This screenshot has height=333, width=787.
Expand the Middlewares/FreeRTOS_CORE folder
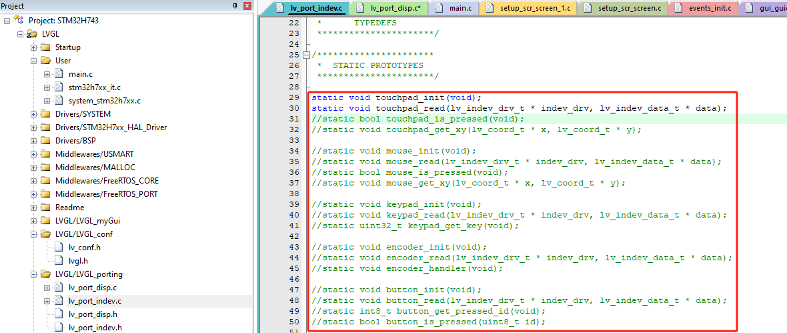(33, 180)
